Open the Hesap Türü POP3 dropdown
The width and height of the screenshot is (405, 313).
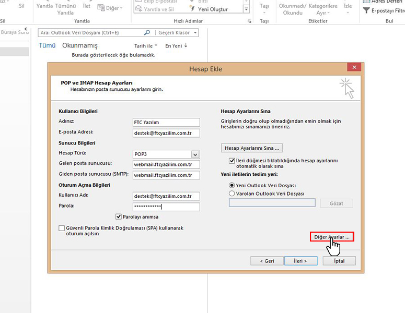coord(195,154)
